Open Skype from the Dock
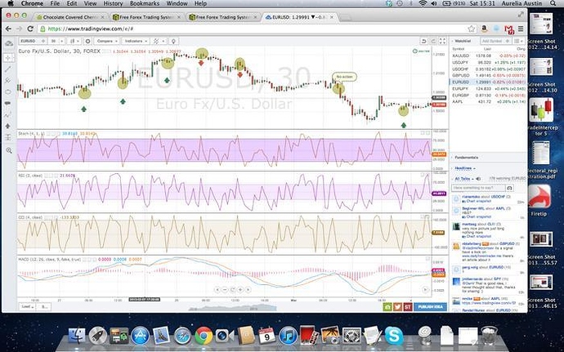Screen dimensions: 564x352 tap(394, 336)
